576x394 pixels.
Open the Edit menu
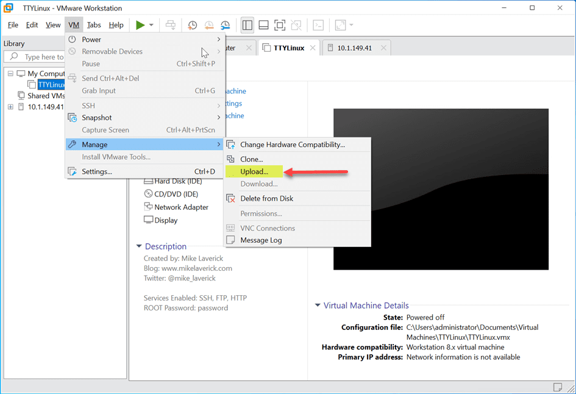pyautogui.click(x=32, y=25)
